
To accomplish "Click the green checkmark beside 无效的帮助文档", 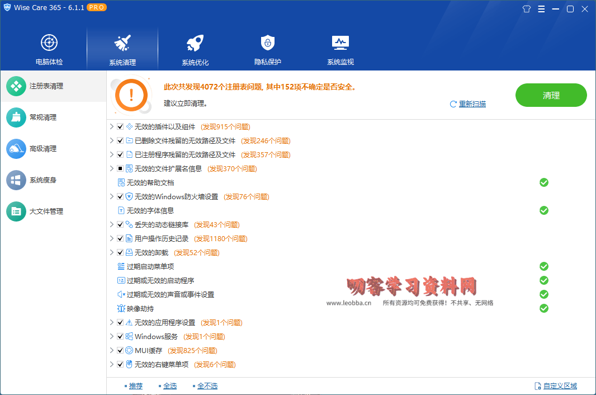I will (x=543, y=182).
